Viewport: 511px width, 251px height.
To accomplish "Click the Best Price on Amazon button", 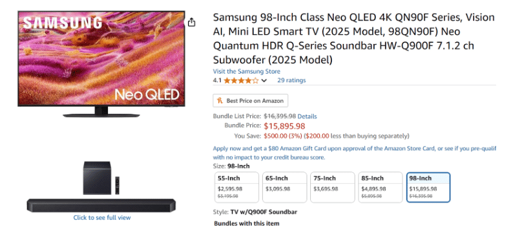I will point(250,100).
